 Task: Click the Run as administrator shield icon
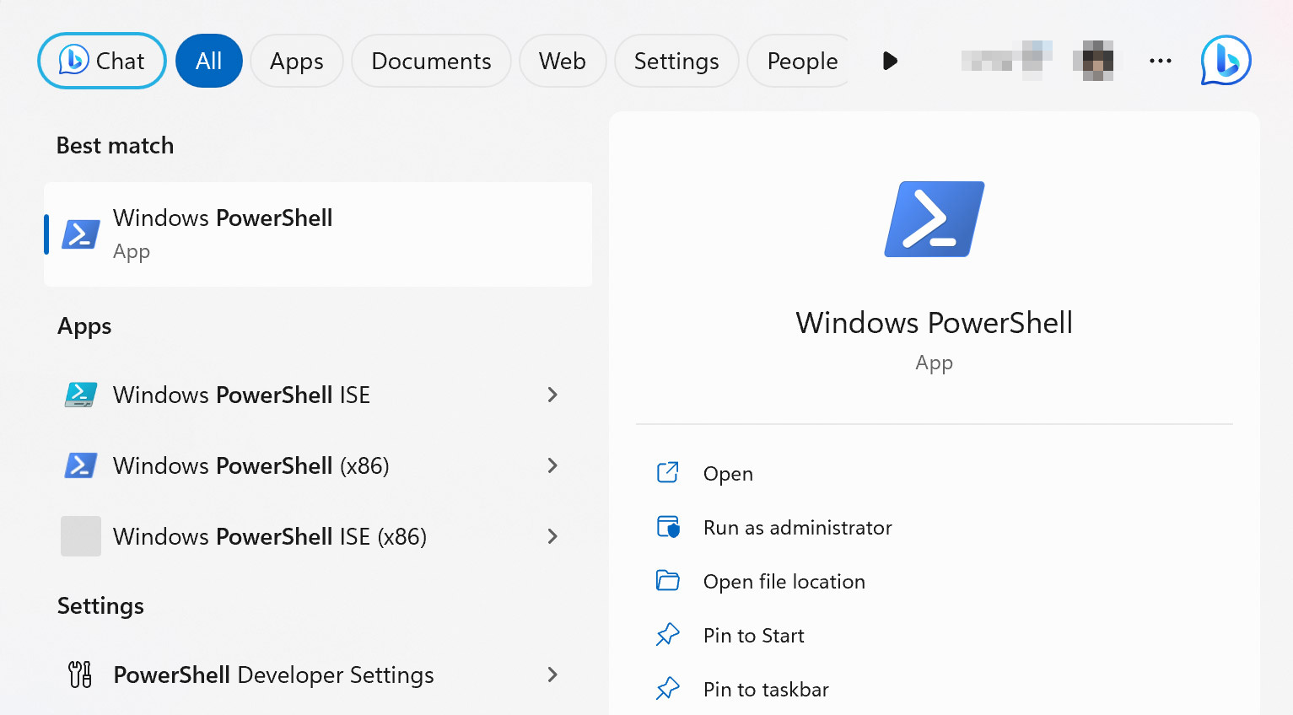(x=668, y=527)
